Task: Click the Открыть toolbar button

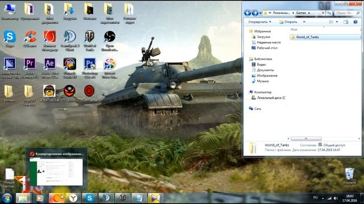Action: [288, 22]
